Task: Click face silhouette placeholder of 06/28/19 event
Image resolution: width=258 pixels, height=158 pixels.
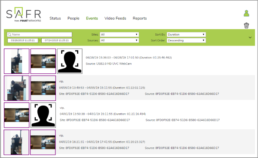Action: [x=70, y=61]
